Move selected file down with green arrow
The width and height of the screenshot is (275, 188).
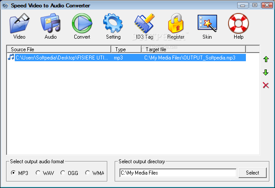pyautogui.click(x=266, y=73)
